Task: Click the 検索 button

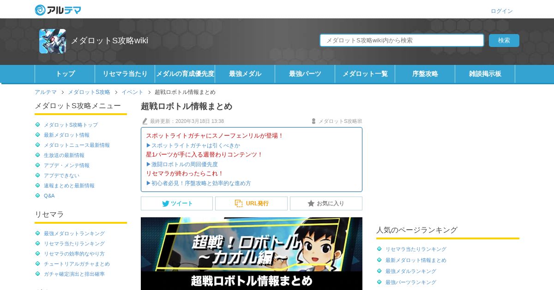Action: pyautogui.click(x=504, y=41)
